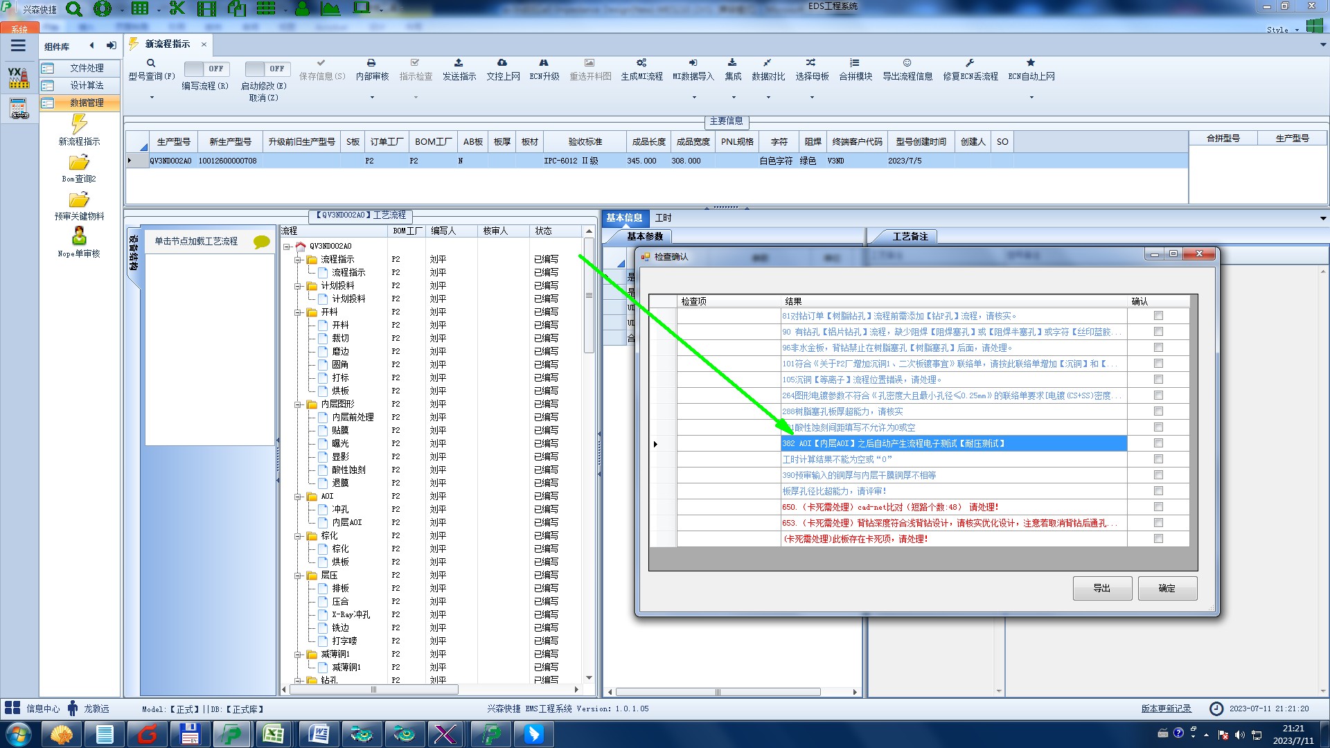This screenshot has height=748, width=1330.
Task: Click the 数据对比 icon
Action: (768, 63)
